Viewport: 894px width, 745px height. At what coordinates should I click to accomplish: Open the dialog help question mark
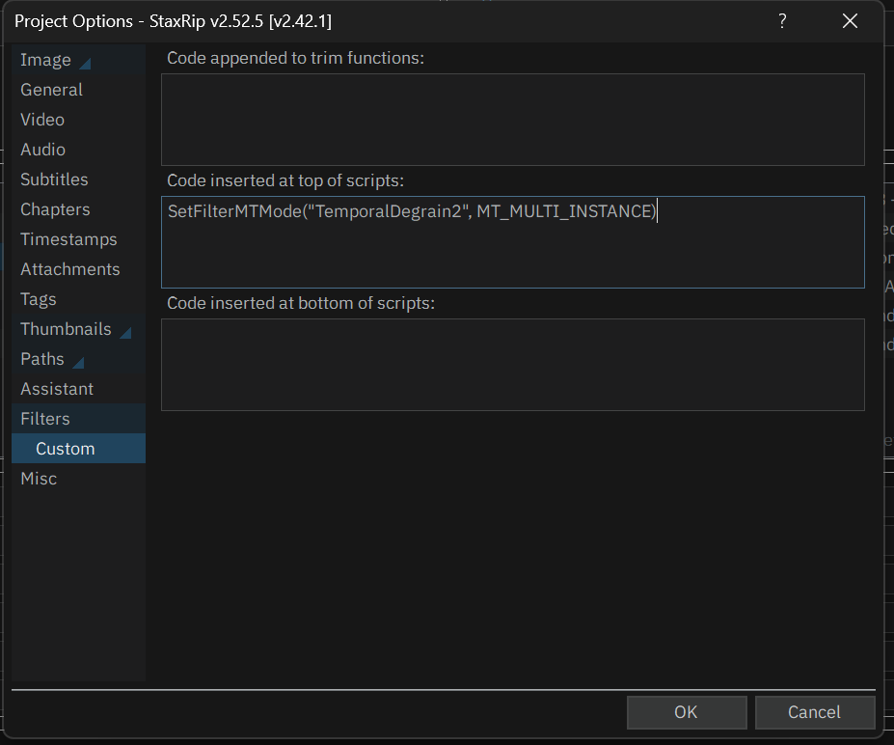click(x=782, y=21)
